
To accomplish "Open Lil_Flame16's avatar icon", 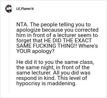I will (x=9, y=9).
